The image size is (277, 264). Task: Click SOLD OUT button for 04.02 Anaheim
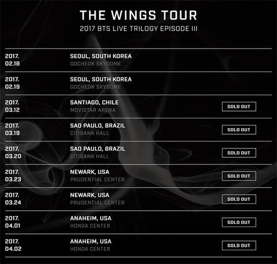click(239, 245)
